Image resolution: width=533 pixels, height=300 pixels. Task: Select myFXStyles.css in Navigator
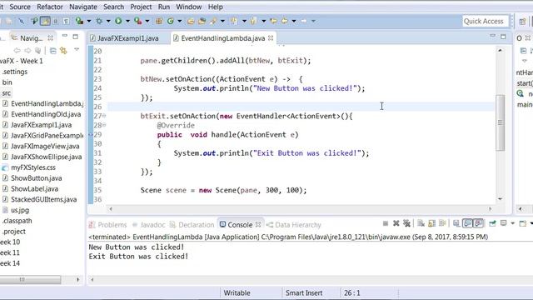(x=29, y=167)
